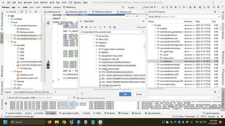Open App Inspection tool window
The image size is (225, 126).
153,113
